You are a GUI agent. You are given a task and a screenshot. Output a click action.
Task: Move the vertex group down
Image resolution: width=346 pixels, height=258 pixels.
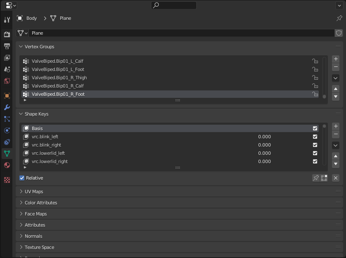click(x=336, y=97)
